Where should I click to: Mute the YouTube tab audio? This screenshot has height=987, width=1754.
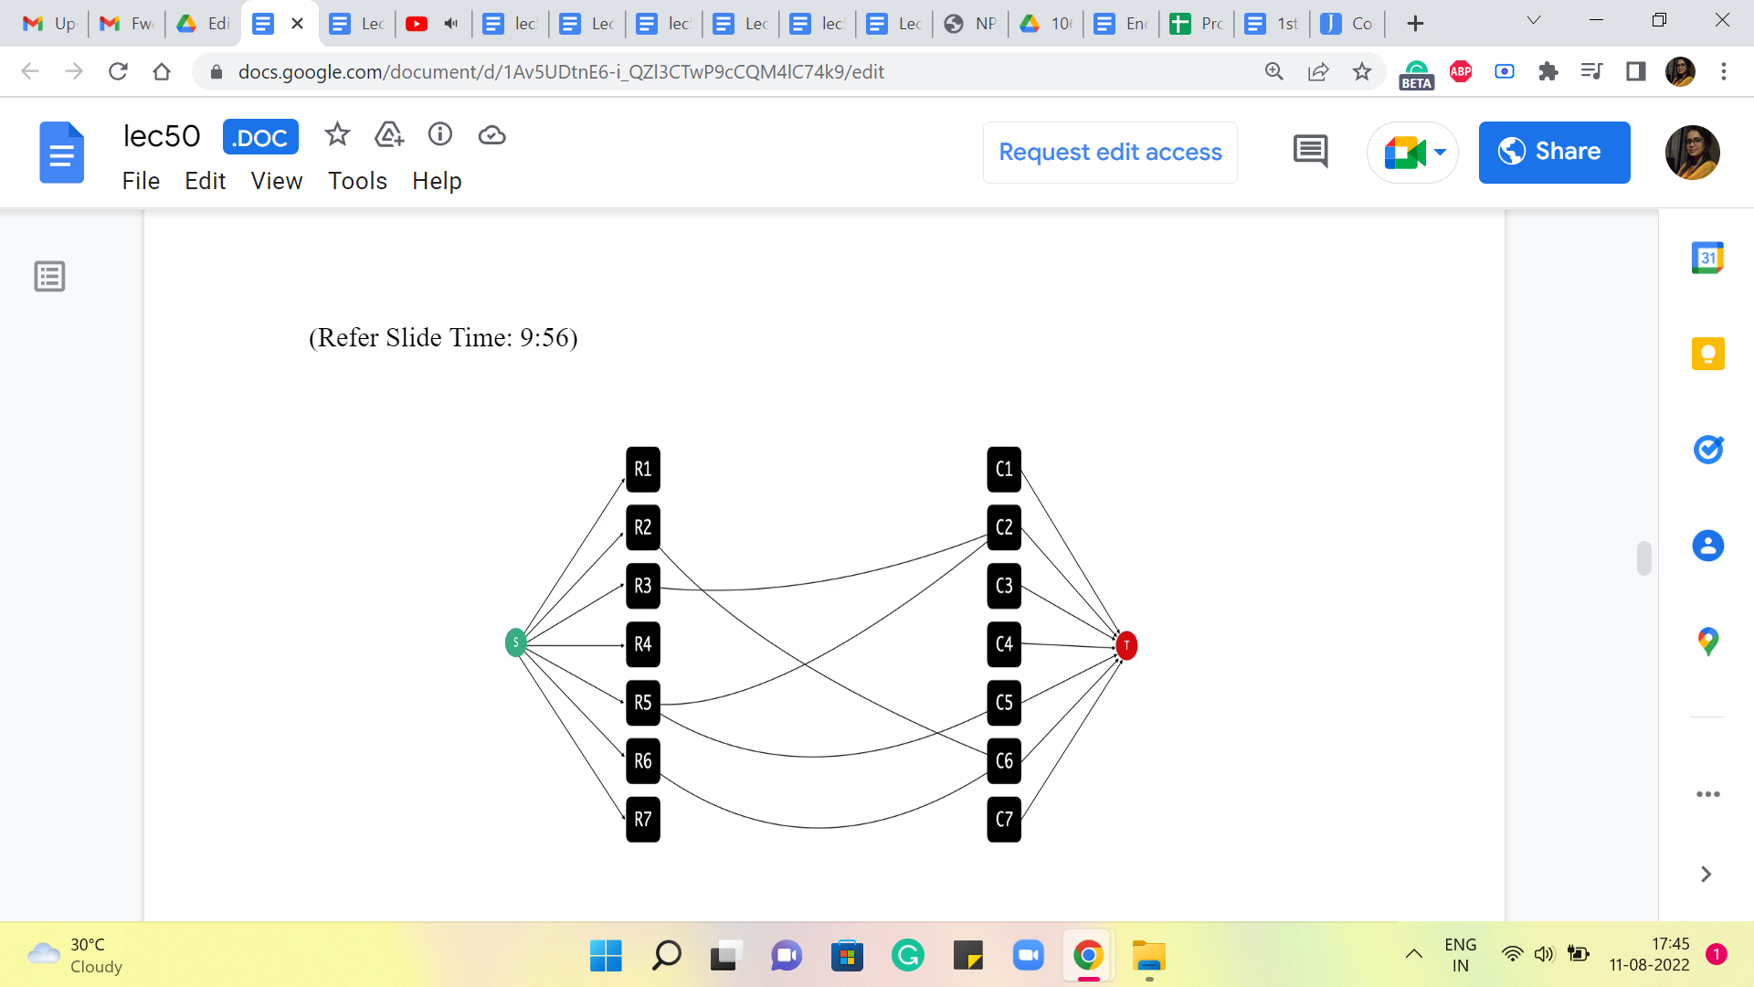point(451,24)
